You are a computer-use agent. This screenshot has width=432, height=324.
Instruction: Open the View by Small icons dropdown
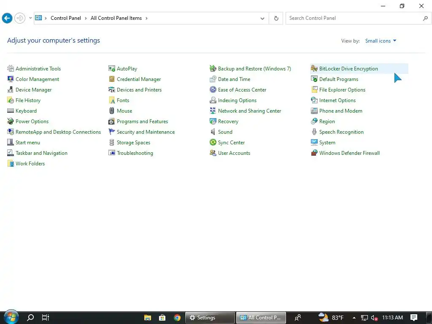(x=381, y=41)
